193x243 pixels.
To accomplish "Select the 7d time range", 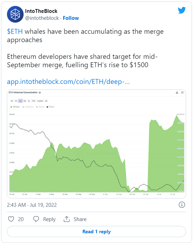I will coord(12,101).
